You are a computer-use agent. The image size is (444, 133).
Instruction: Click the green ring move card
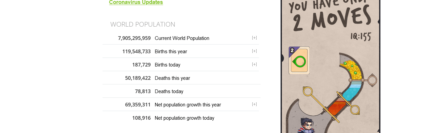(299, 61)
